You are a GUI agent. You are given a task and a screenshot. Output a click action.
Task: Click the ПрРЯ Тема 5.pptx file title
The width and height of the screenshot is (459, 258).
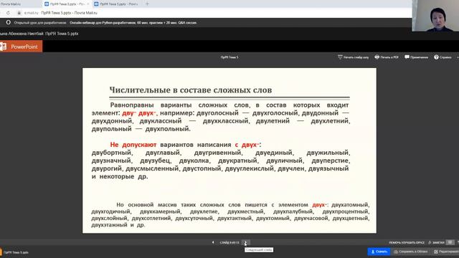coord(62,34)
